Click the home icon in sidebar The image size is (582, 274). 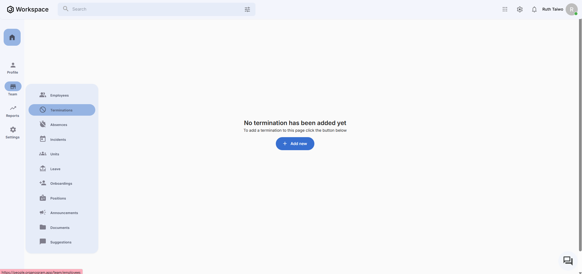[12, 37]
